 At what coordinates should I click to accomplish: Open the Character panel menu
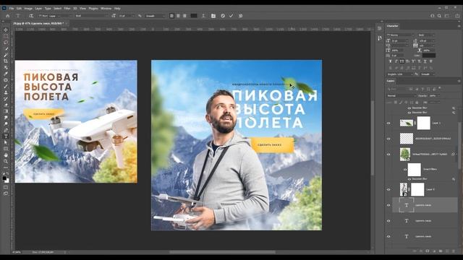tap(459, 26)
